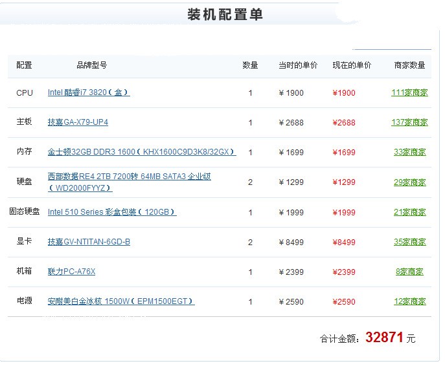
Task: Select the 电源 row label
Action: coord(24,301)
